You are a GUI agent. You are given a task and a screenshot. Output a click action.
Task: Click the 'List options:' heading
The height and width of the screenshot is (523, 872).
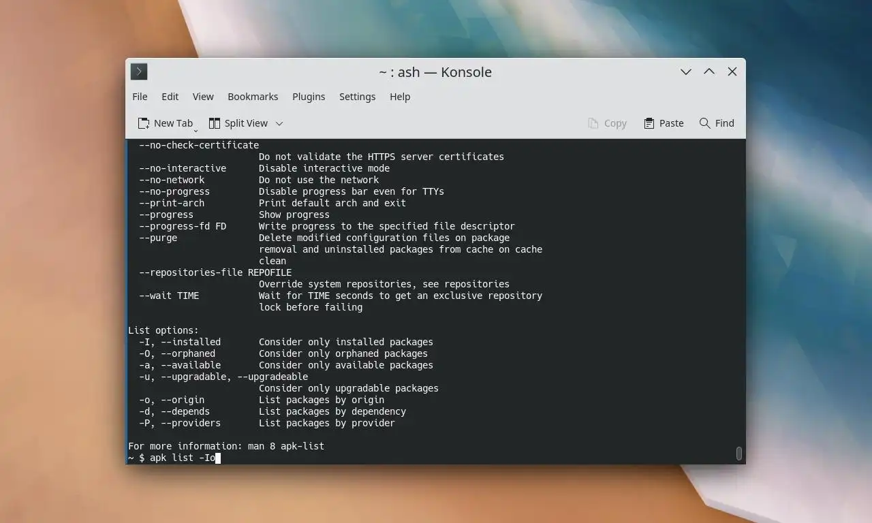coord(163,330)
